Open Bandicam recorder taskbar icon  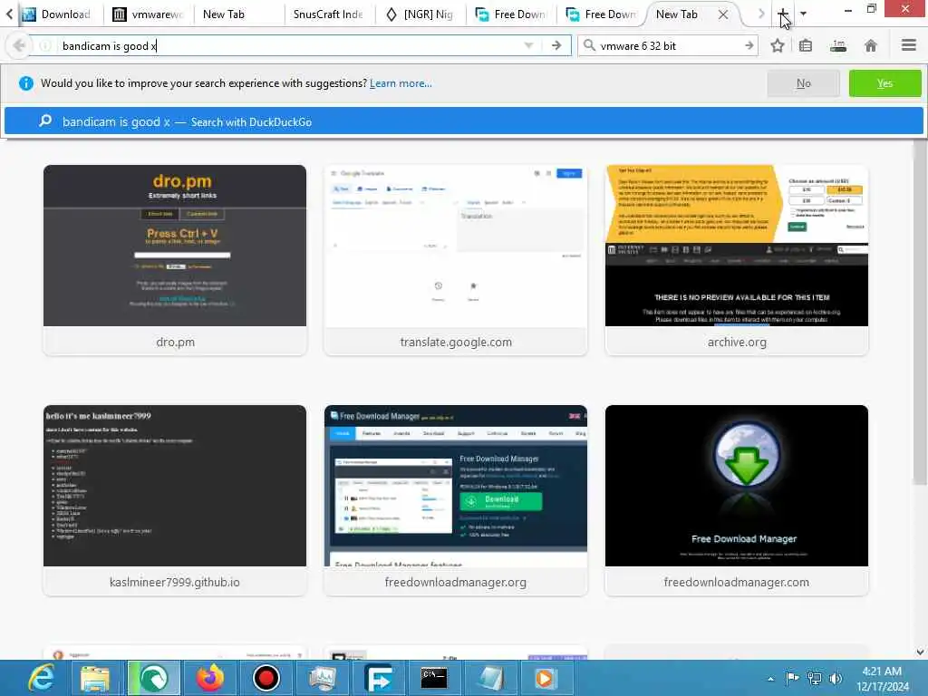coord(266,678)
